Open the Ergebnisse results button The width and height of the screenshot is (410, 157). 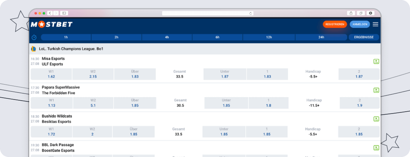coord(364,37)
